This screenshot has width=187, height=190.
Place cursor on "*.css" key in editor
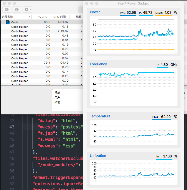[46, 127]
